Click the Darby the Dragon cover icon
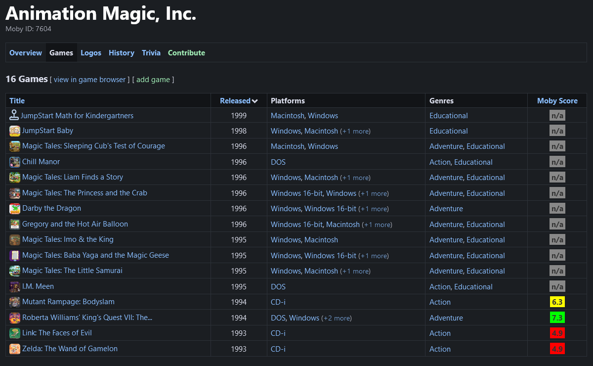593x366 pixels. (15, 208)
